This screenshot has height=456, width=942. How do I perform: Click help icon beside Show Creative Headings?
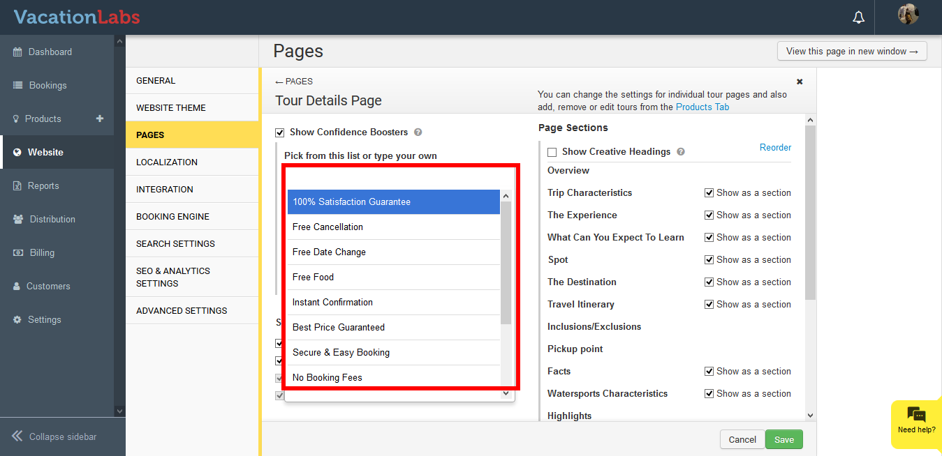(x=681, y=152)
